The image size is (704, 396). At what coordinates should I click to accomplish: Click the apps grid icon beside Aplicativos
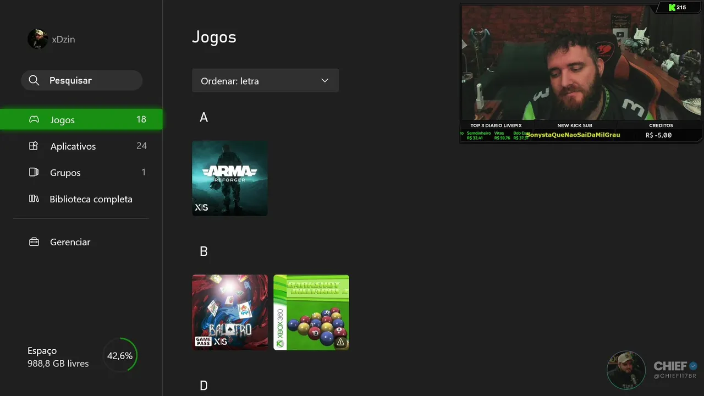(34, 146)
